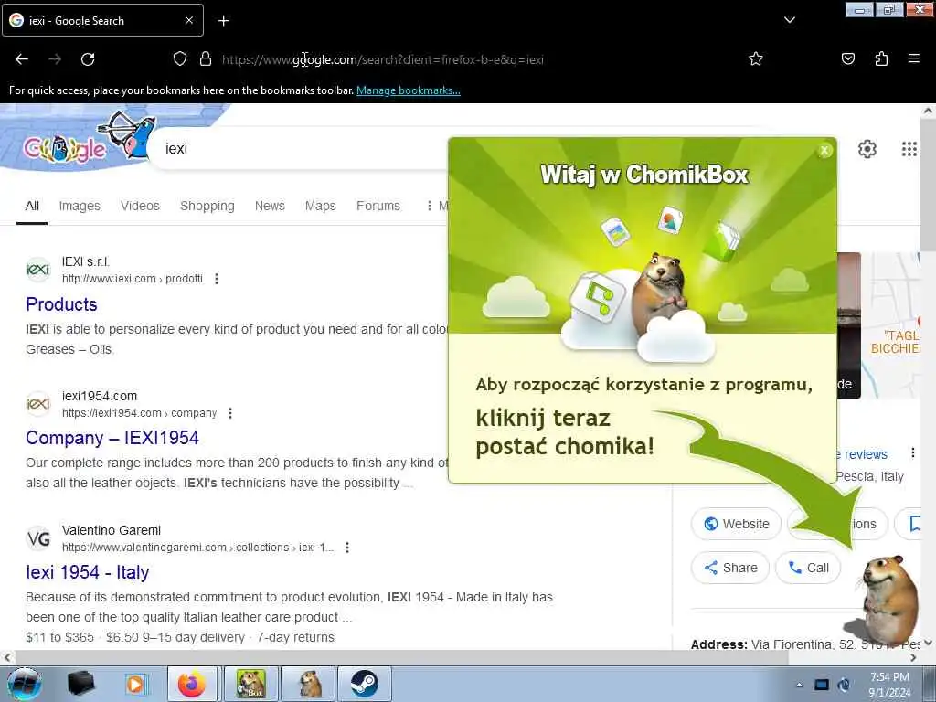Open knowledge panel three-dot options menu
Screen dimensions: 936x702
[x=913, y=453]
